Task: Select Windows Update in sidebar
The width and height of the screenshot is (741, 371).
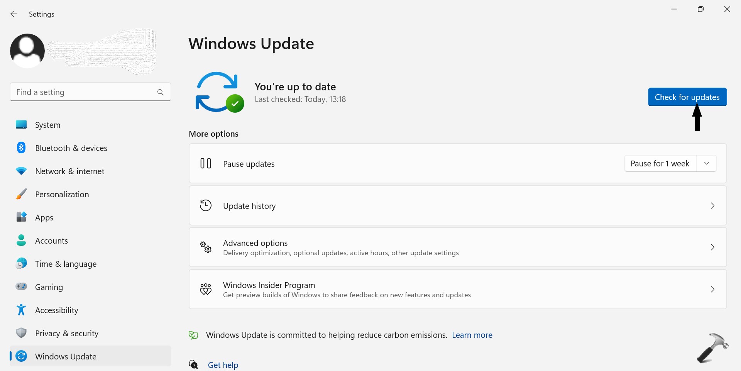Action: tap(90, 356)
